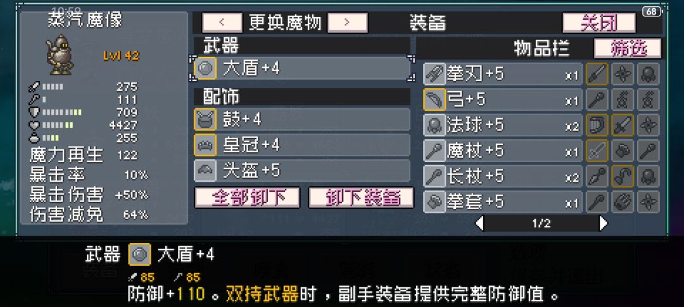Select the 皇冠+4 crown icon
684x307 pixels.
coord(205,145)
